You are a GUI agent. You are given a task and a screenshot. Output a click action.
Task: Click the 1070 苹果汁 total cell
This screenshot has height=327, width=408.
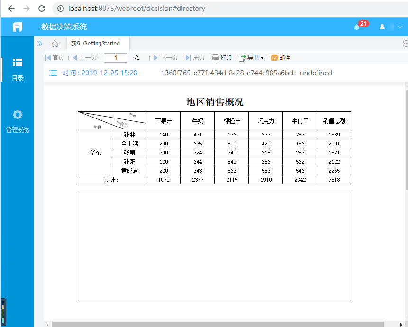[x=163, y=180]
